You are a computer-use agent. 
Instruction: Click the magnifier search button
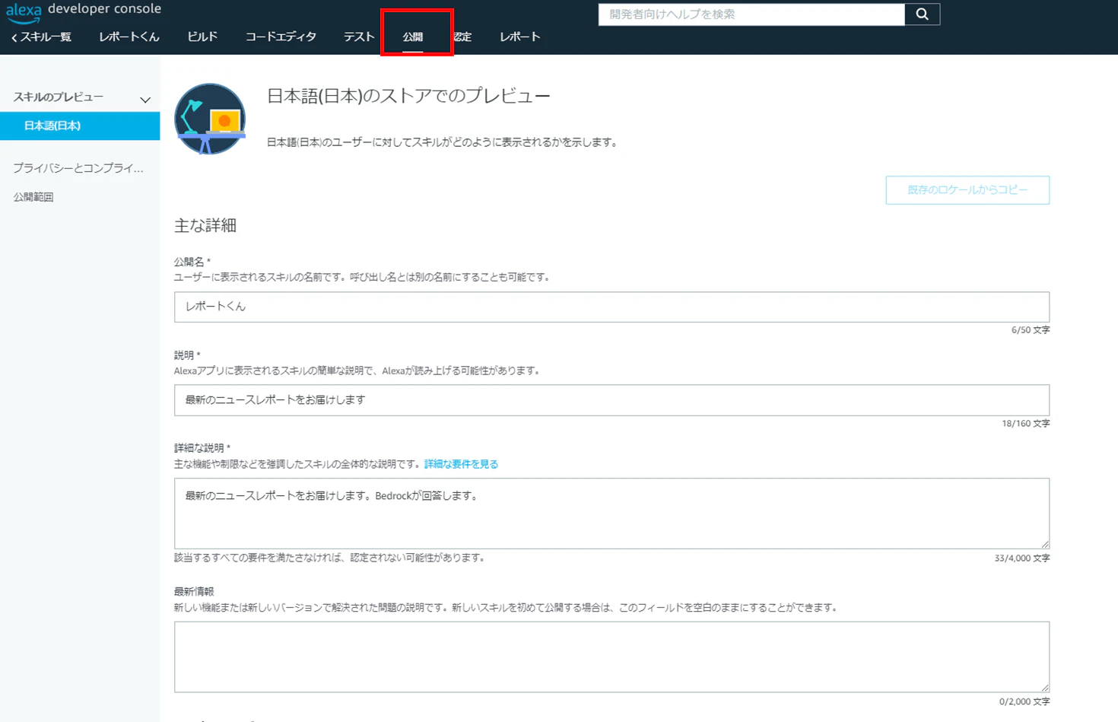pos(922,14)
